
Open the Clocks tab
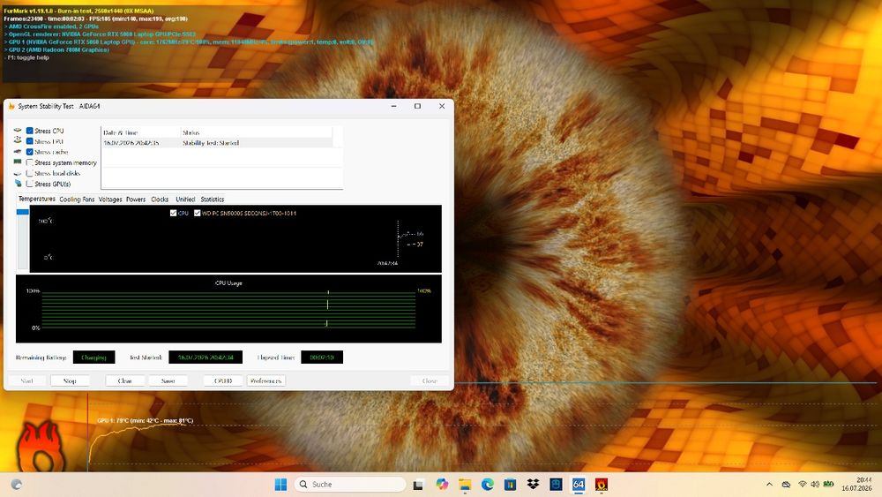click(160, 200)
